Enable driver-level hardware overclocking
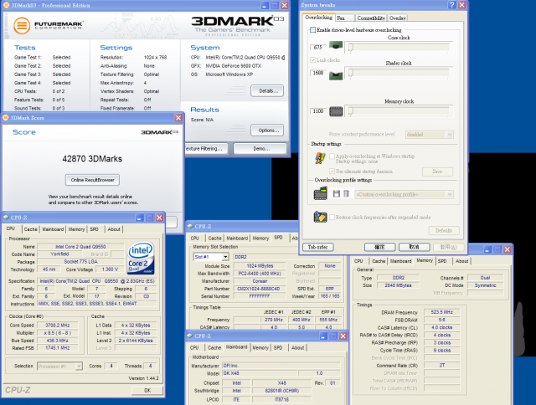The width and height of the screenshot is (536, 405). click(312, 30)
